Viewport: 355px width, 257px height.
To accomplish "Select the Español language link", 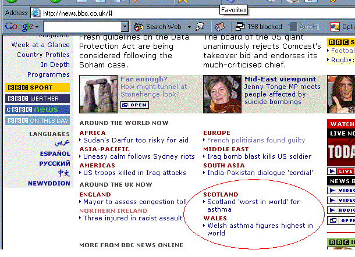I will click(55, 154).
